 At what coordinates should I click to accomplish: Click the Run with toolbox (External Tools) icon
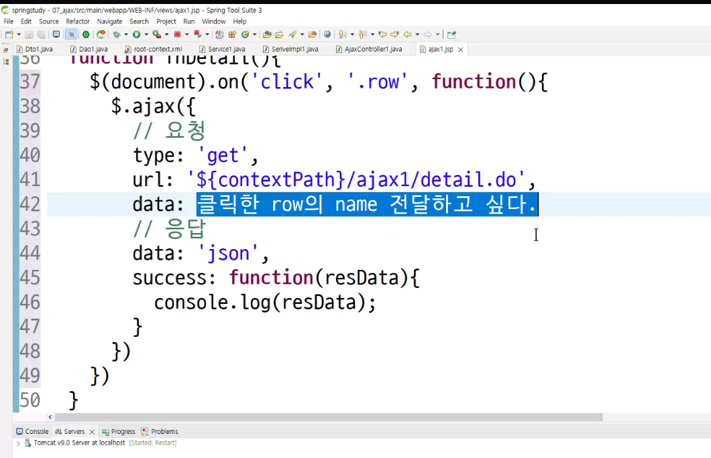tap(156, 34)
